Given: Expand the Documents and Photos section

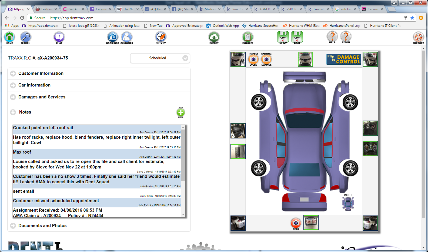Looking at the screenshot, I should (42, 226).
